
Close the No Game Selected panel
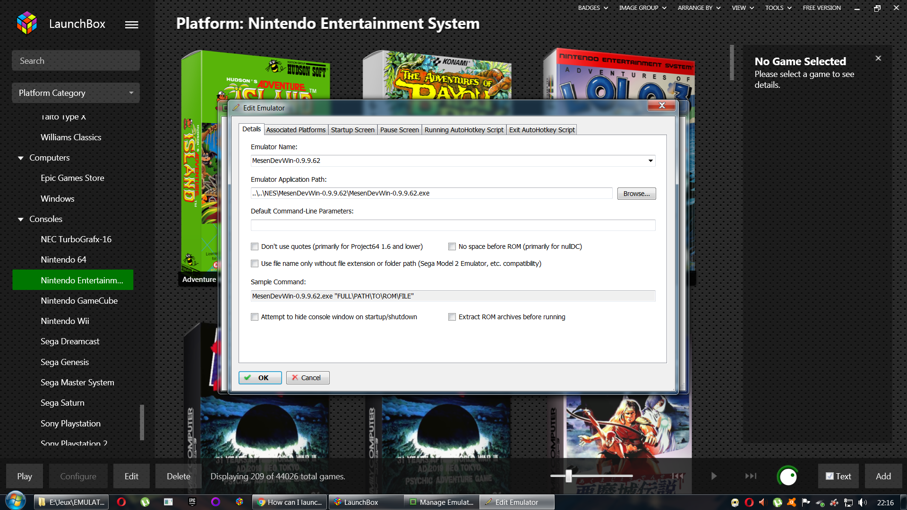coord(878,58)
